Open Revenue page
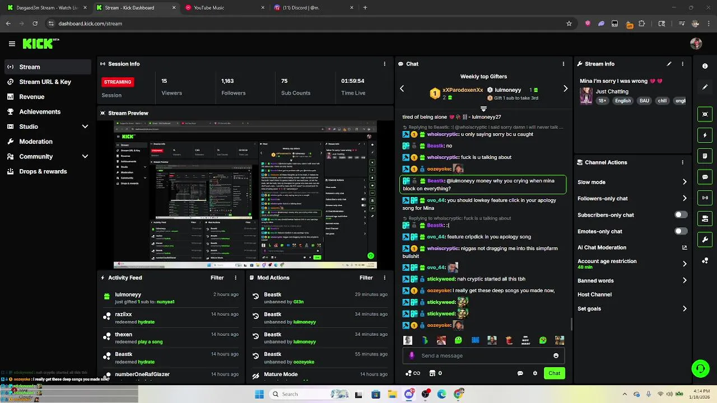 point(48,97)
